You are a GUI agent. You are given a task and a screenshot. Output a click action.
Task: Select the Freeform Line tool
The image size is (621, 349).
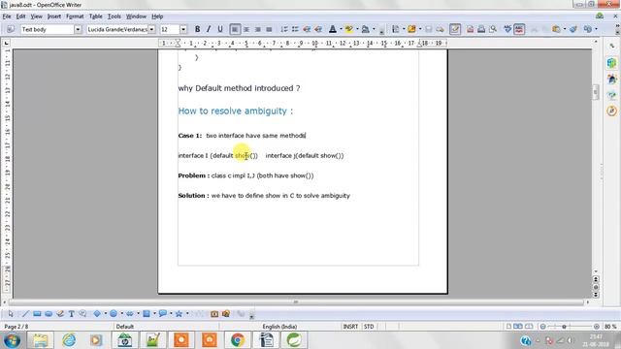pyautogui.click(x=60, y=314)
